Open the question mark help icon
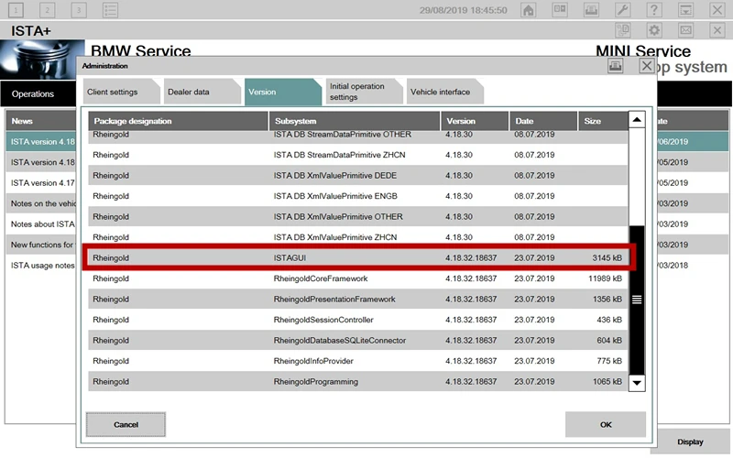 coord(654,10)
